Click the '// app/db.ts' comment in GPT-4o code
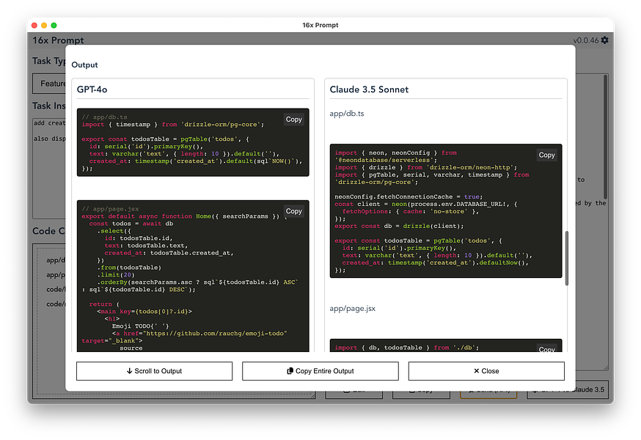This screenshot has width=641, height=440. [x=104, y=117]
